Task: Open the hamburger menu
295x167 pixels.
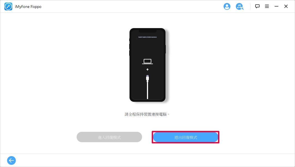Action: tap(267, 6)
